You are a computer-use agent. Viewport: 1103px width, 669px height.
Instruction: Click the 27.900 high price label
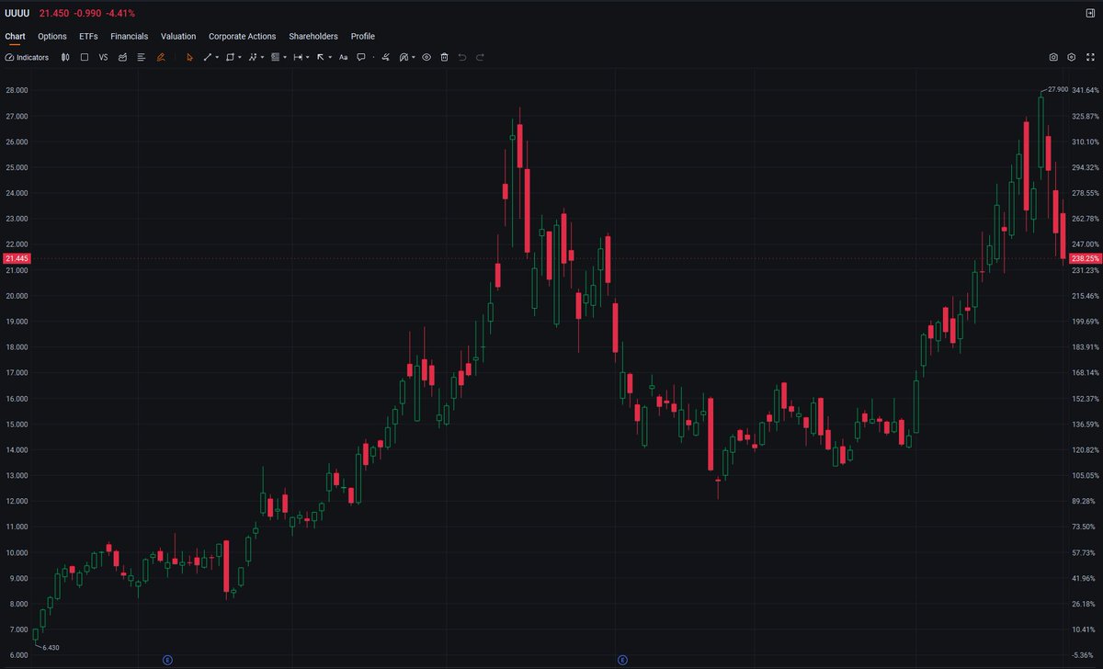tap(1058, 89)
